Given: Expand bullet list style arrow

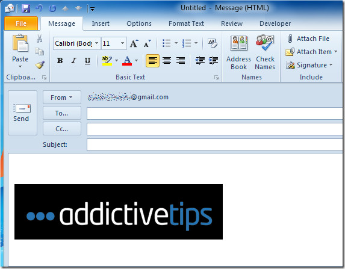Looking at the screenshot, I should tap(176, 43).
